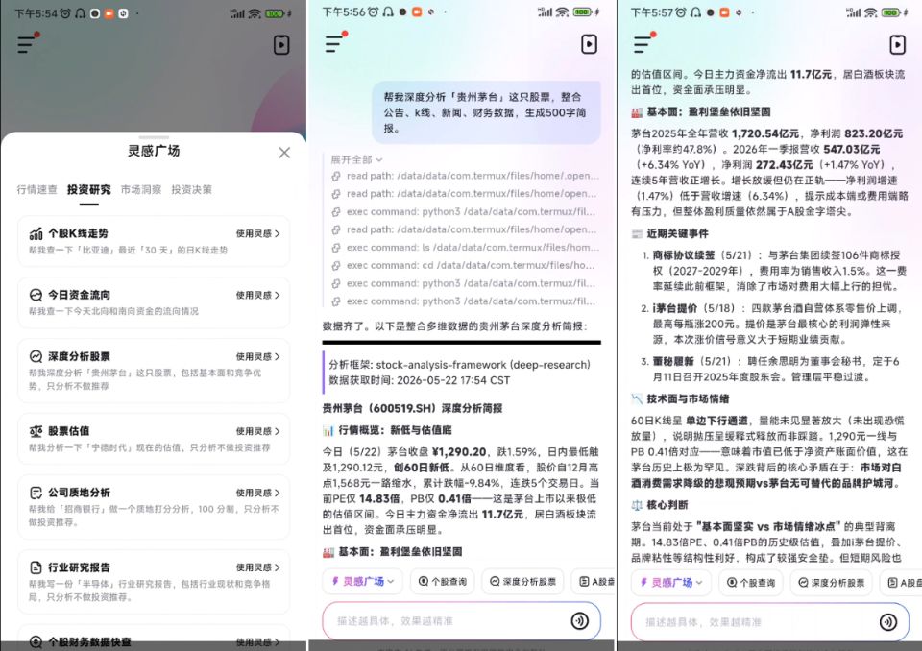Tap WiFi status icon in left screen
The image size is (922, 651).
pyautogui.click(x=254, y=12)
